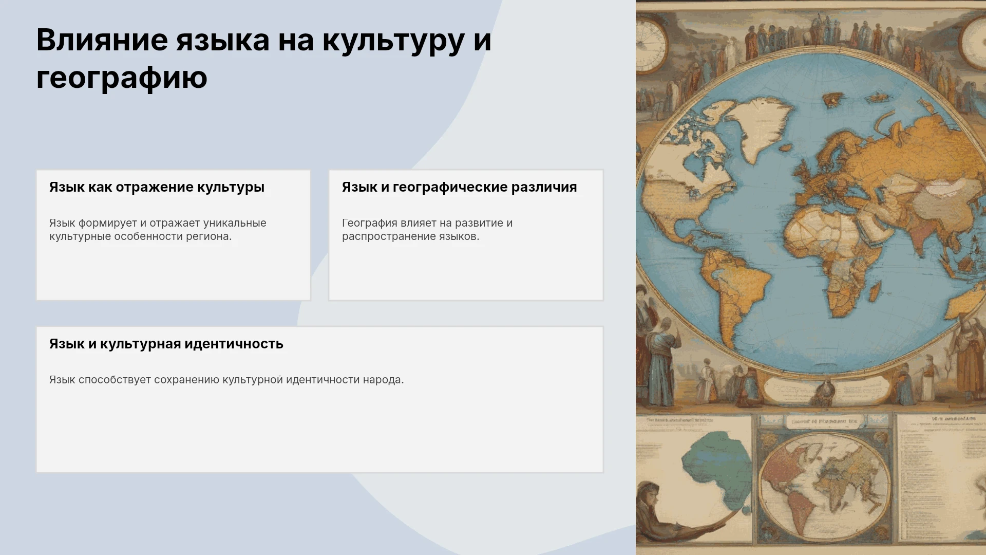The width and height of the screenshot is (986, 555).
Task: Click the heading 'Язык и географические различия'
Action: (459, 187)
